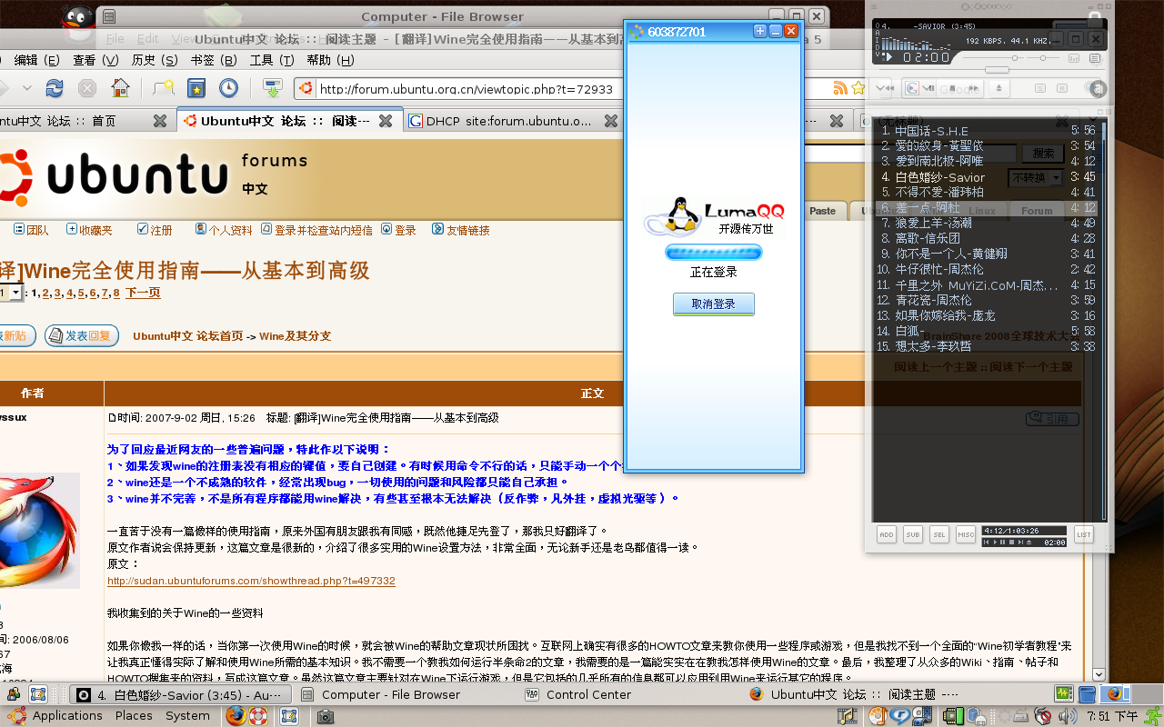1164x727 pixels.
Task: Click the 发表回复 reply button
Action: click(x=82, y=335)
